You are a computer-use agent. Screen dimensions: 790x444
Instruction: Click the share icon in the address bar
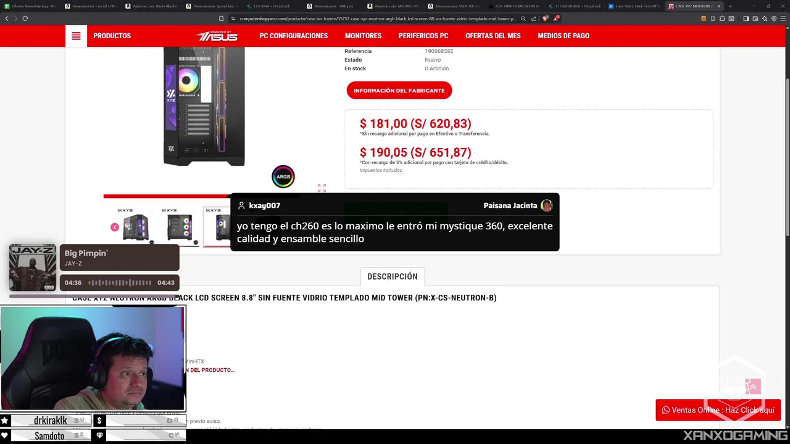tap(535, 18)
